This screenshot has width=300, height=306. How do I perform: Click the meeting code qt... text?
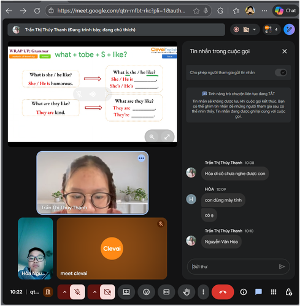(x=34, y=292)
